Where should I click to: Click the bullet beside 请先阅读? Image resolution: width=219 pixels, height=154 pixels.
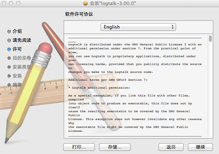point(9,40)
